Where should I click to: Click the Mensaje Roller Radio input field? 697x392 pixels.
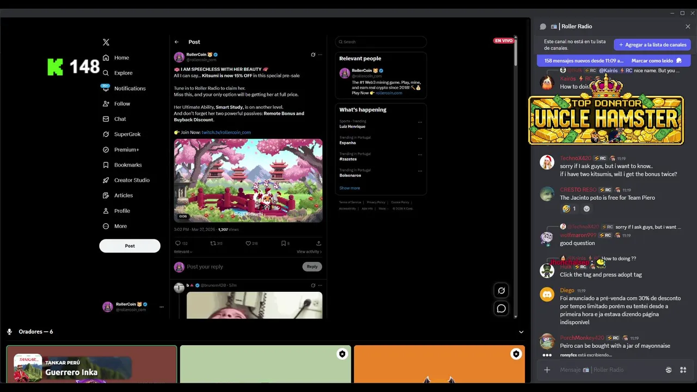[610, 370]
